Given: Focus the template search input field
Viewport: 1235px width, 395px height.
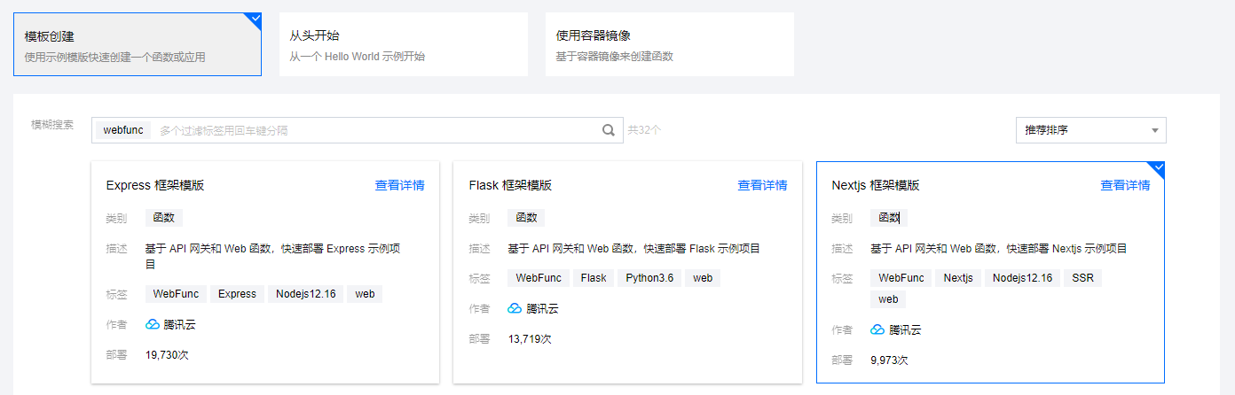Looking at the screenshot, I should point(358,130).
